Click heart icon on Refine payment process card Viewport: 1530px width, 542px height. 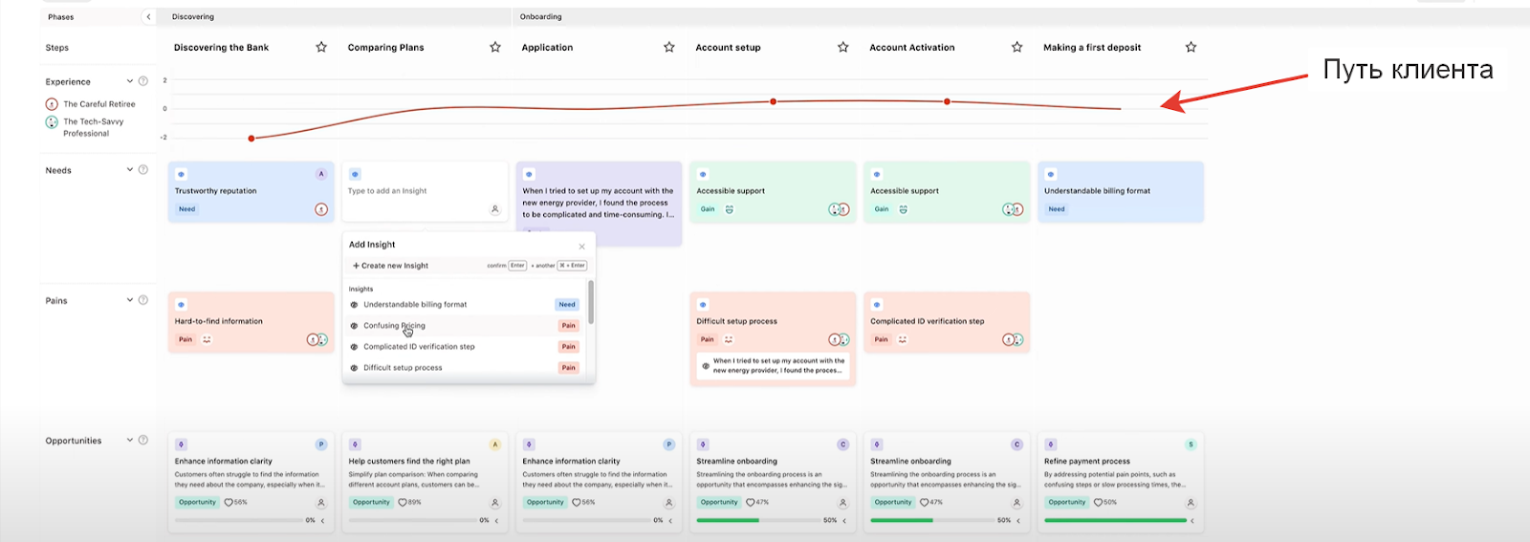[1098, 503]
